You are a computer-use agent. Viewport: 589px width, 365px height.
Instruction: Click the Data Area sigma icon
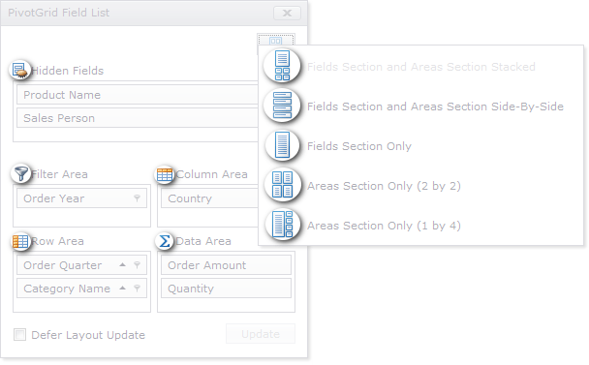[x=165, y=241]
